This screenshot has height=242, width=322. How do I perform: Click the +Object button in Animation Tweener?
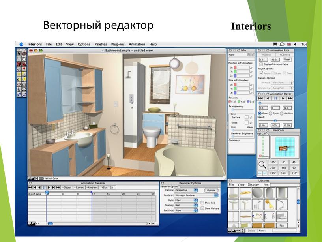pyautogui.click(x=67, y=188)
